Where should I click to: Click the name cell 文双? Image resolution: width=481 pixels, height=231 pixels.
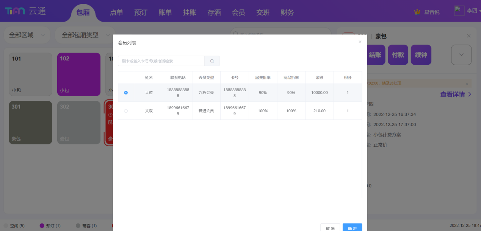coord(149,111)
